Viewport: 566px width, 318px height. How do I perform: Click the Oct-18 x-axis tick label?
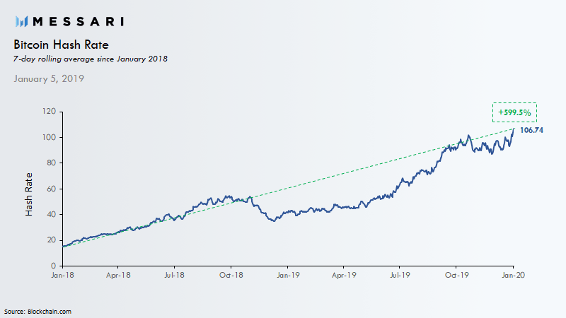pos(231,275)
